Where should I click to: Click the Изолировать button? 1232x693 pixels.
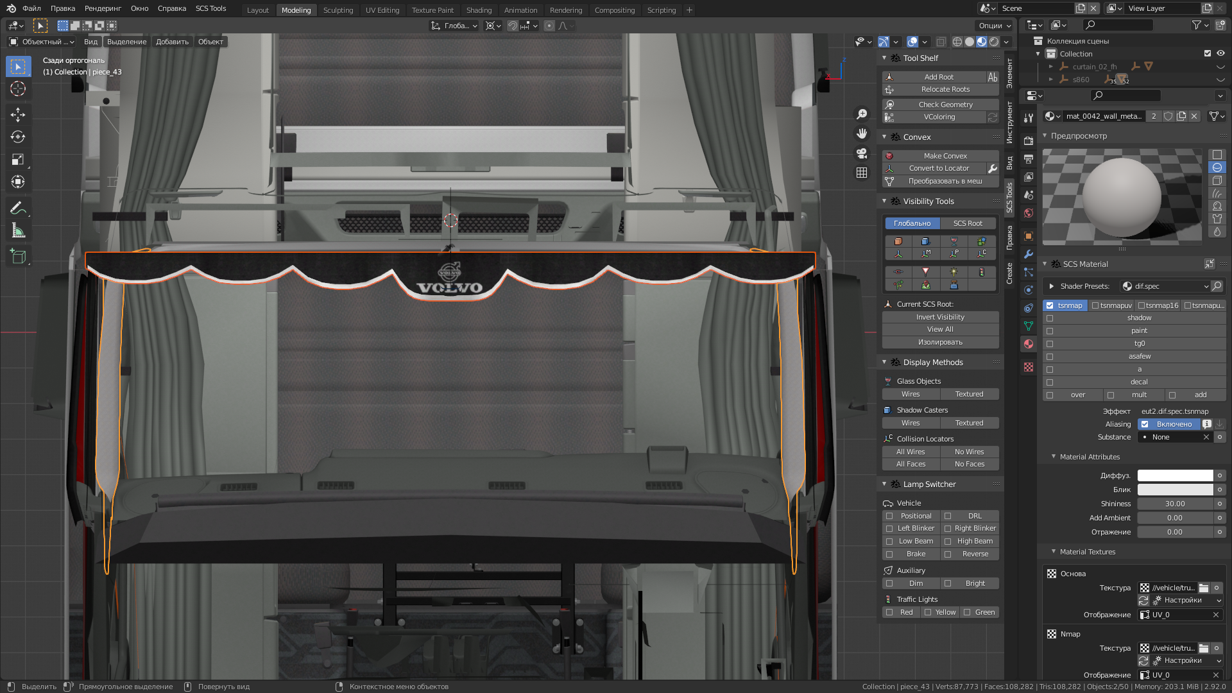point(941,342)
